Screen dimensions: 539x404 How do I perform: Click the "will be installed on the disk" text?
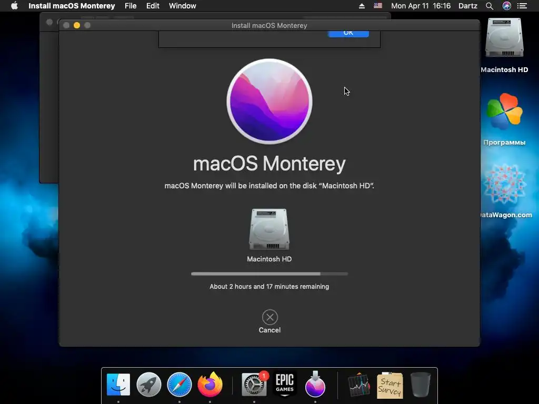[x=271, y=186]
